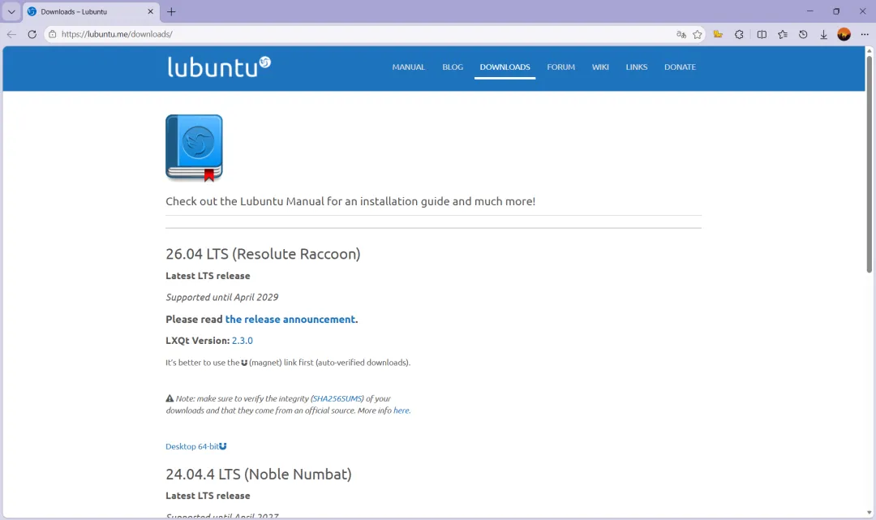Open a new tab with plus button

click(x=171, y=11)
